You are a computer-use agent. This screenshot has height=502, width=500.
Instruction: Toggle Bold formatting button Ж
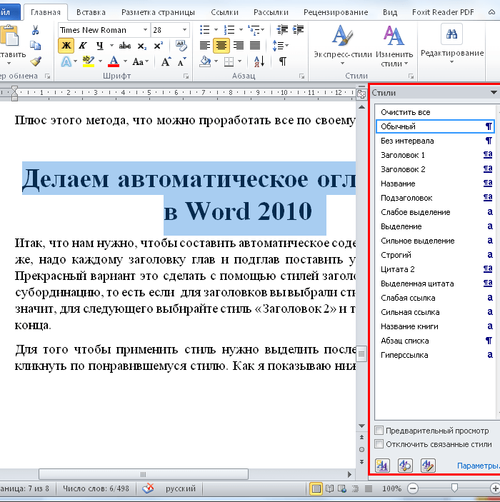coord(66,46)
